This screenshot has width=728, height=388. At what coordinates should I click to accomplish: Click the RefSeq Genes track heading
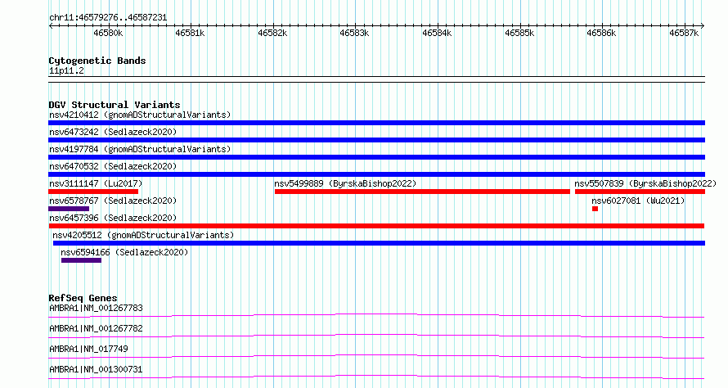coord(83,298)
